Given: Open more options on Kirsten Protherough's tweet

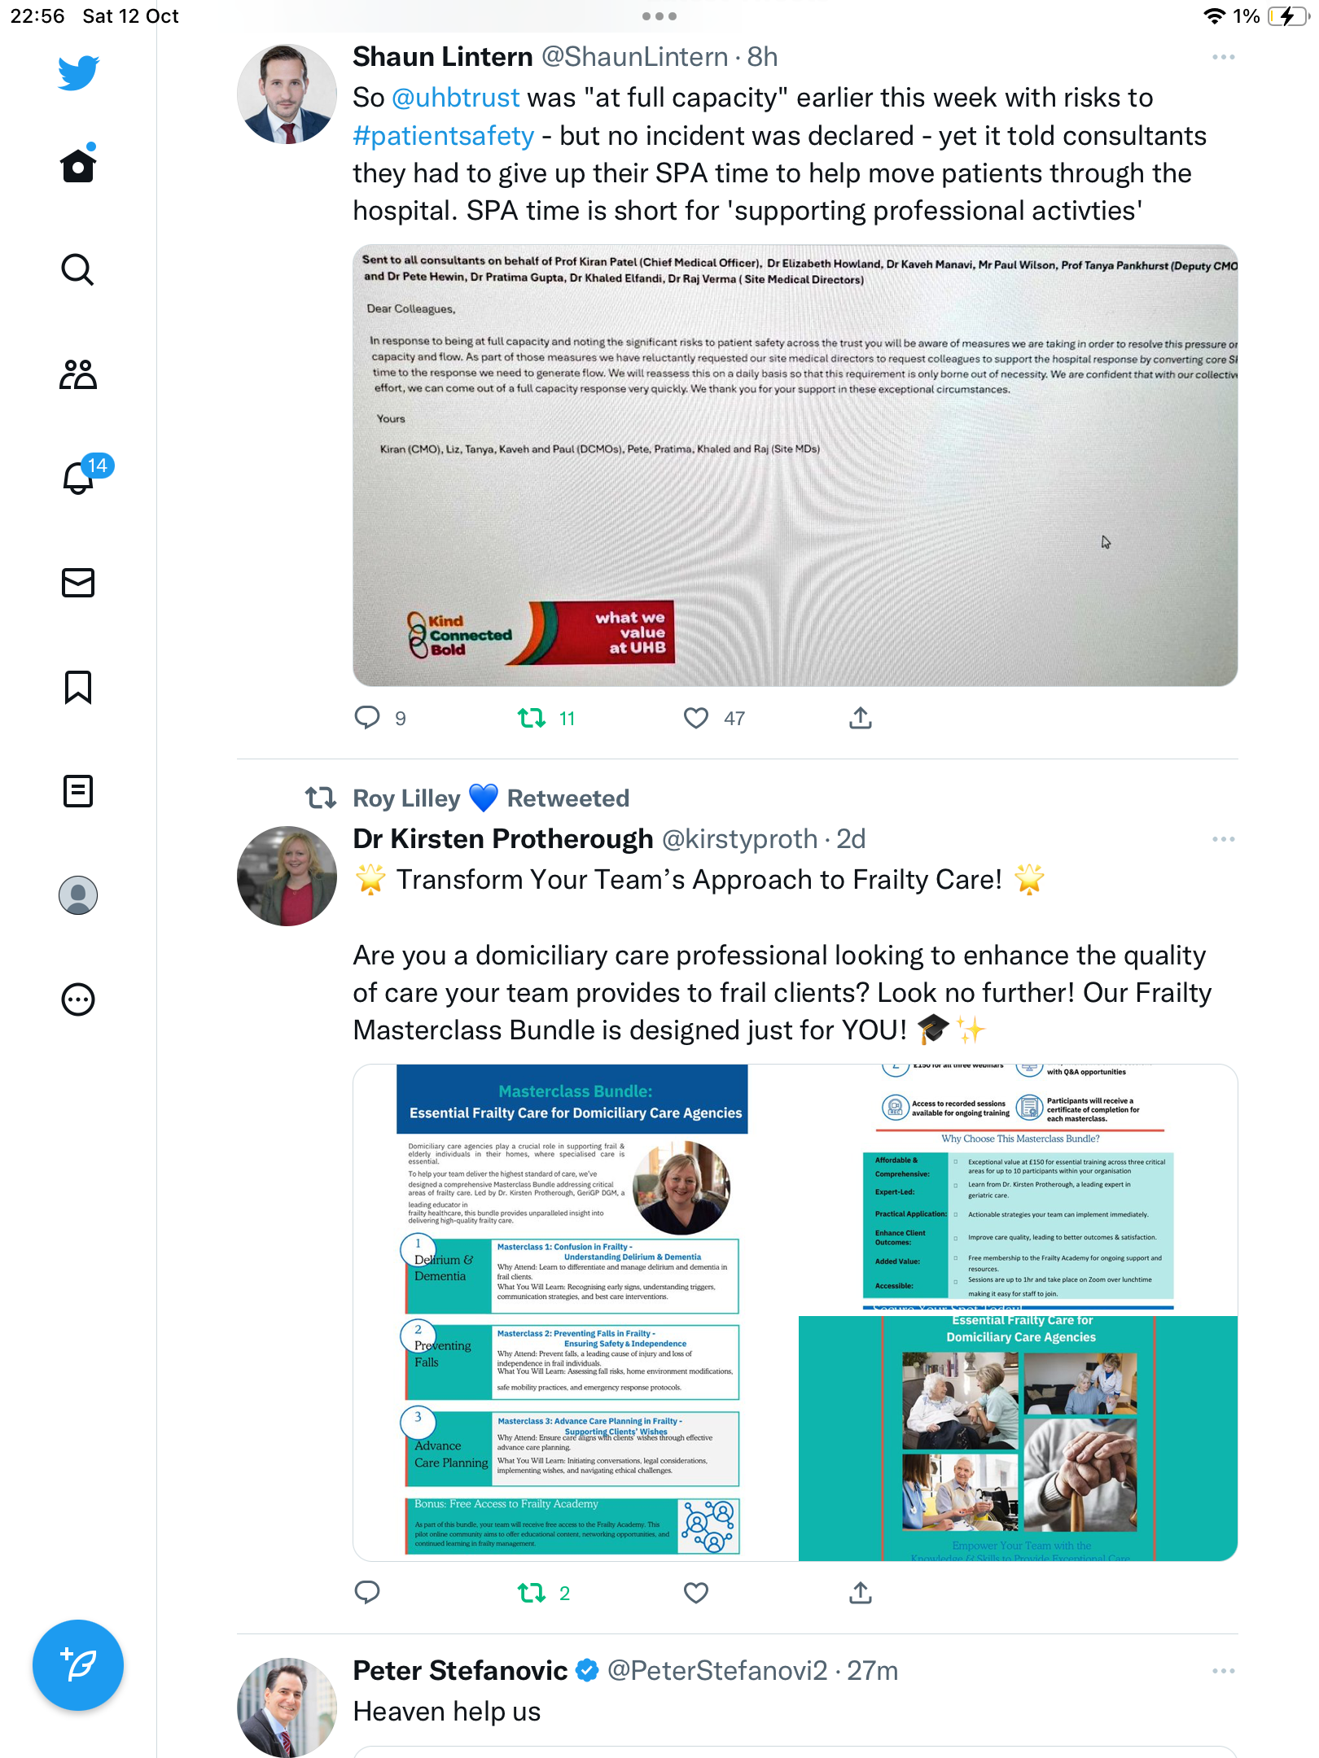Looking at the screenshot, I should (1223, 839).
